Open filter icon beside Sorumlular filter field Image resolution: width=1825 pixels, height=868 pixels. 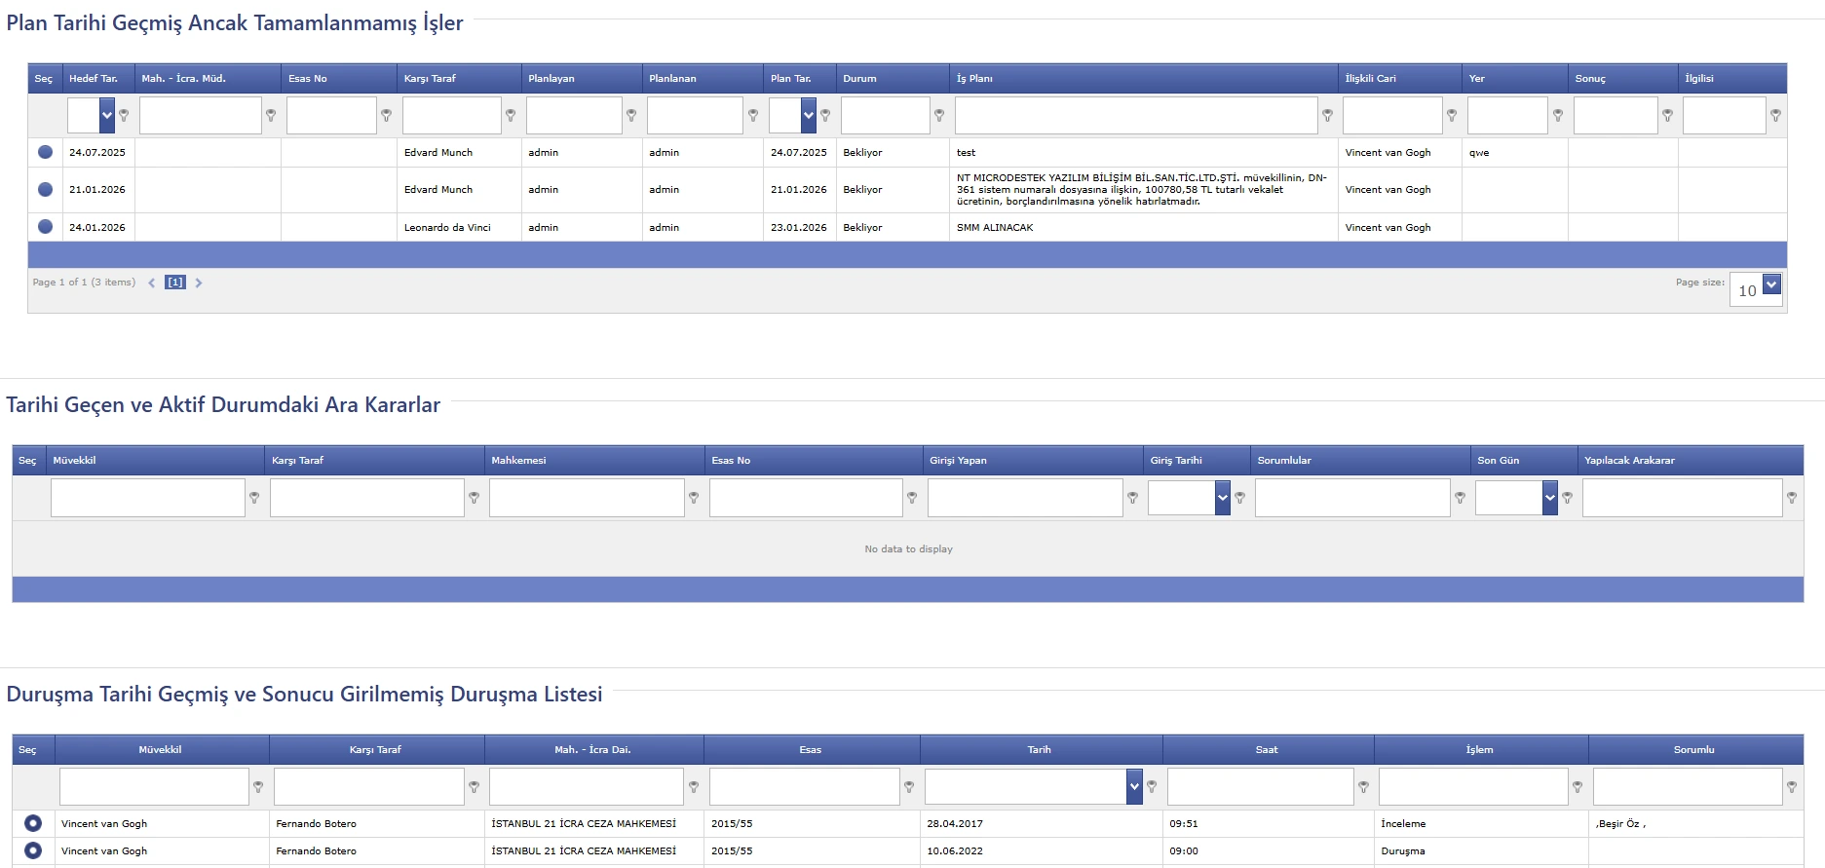pyautogui.click(x=1460, y=498)
